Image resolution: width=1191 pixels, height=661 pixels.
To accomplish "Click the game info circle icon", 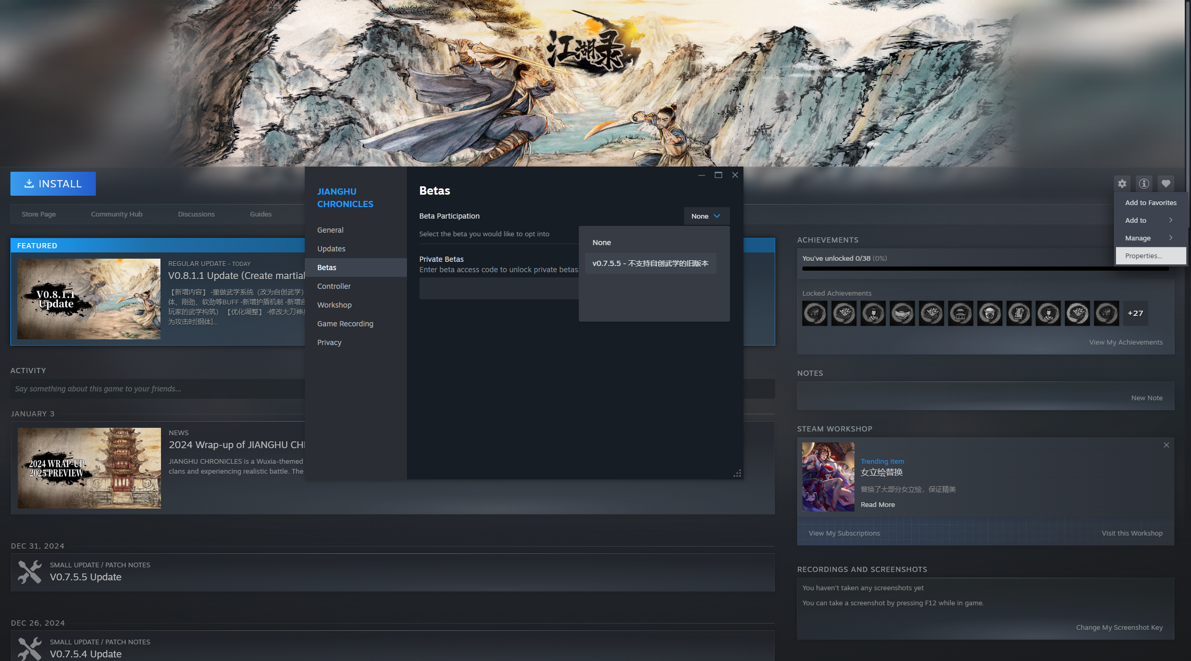I will (x=1144, y=184).
